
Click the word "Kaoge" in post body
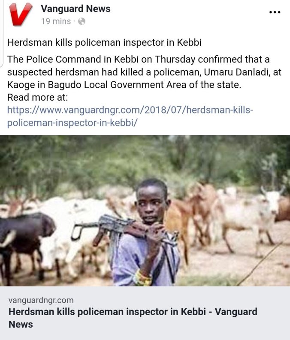pyautogui.click(x=22, y=85)
